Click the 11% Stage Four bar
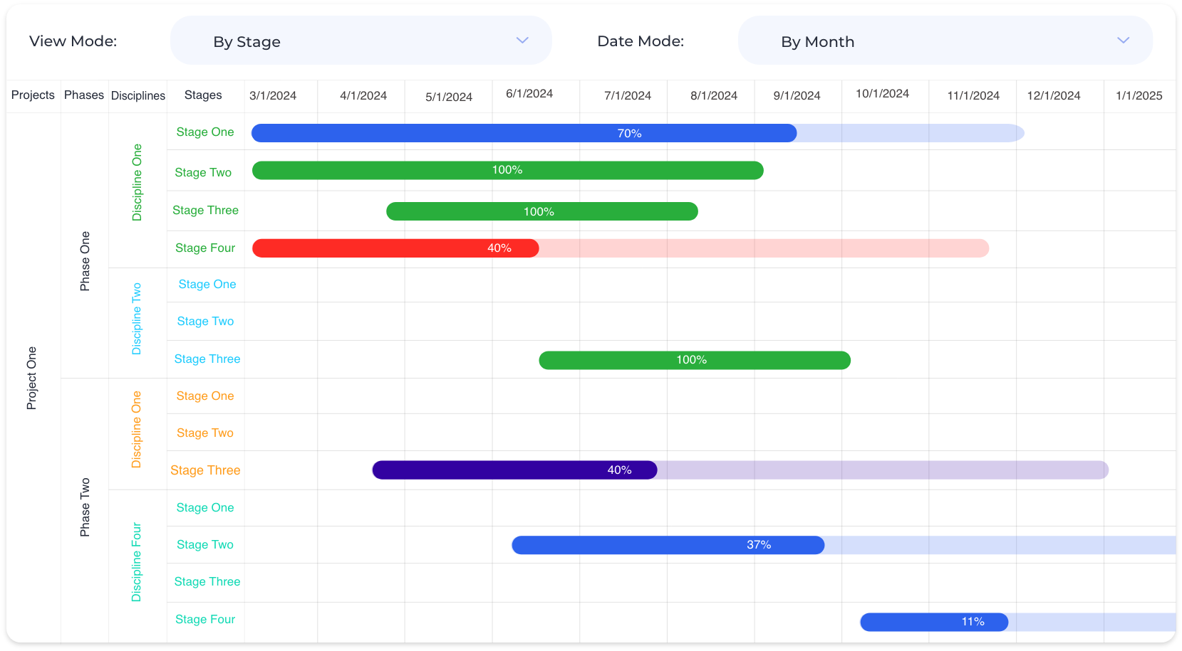This screenshot has width=1182, height=651. (933, 623)
